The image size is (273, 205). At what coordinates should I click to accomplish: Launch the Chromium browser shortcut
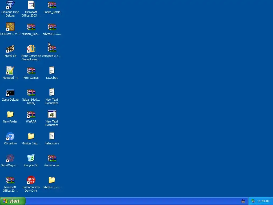(x=10, y=136)
